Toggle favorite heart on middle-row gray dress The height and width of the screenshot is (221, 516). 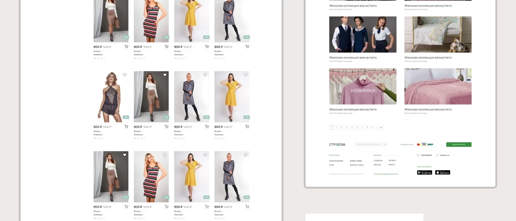click(205, 75)
